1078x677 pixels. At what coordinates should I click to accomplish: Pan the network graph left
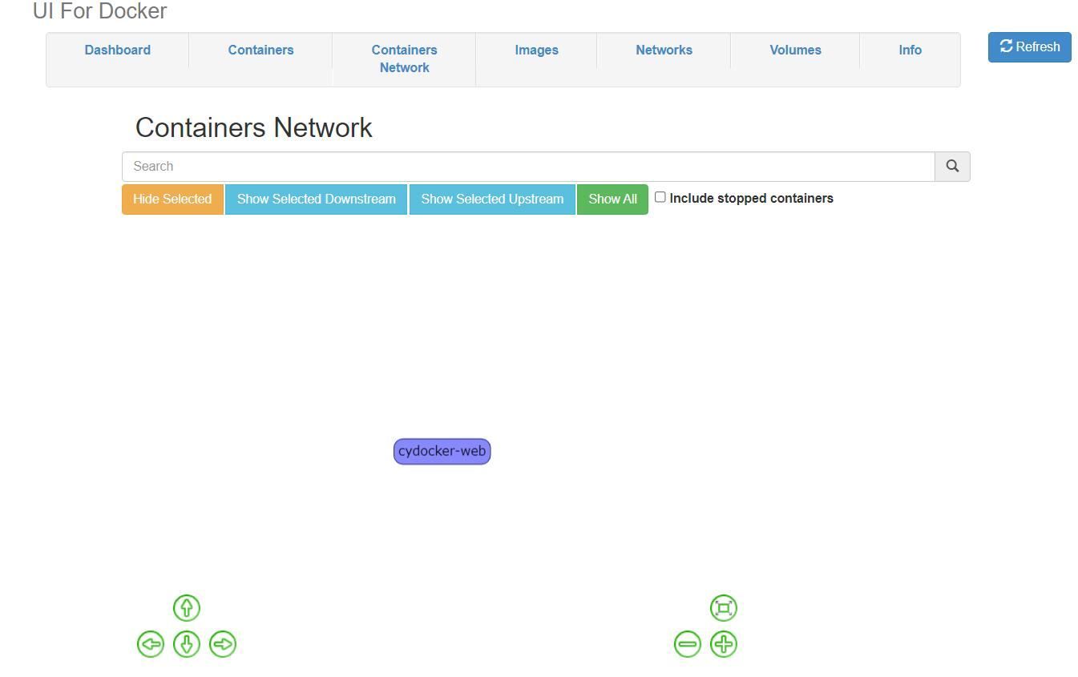[151, 644]
